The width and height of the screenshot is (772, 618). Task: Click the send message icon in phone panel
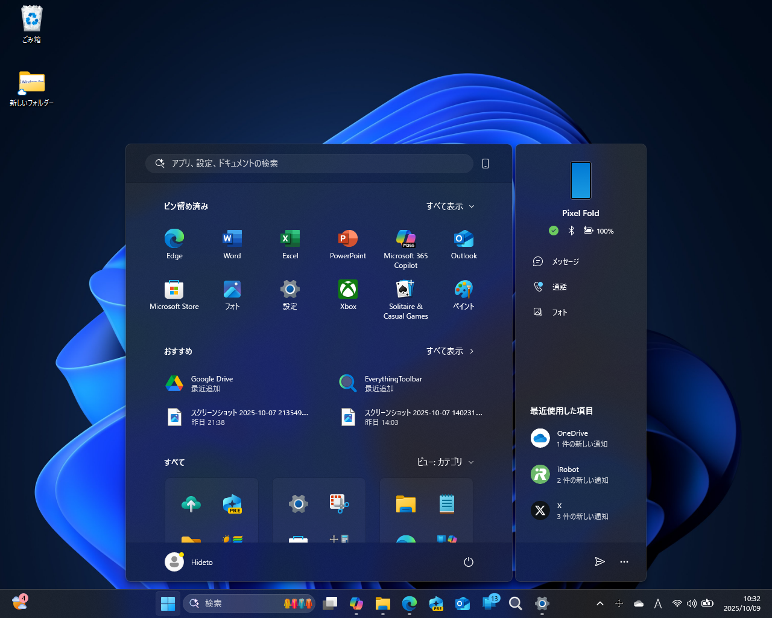tap(600, 562)
